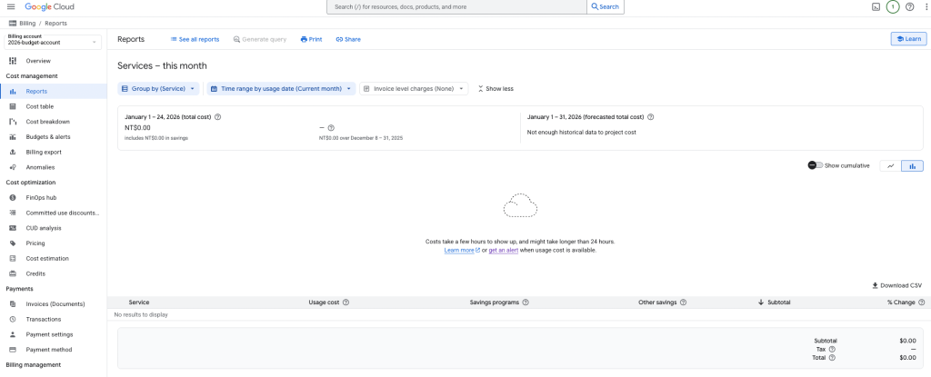The height and width of the screenshot is (377, 931).
Task: Click the Print button
Action: tap(311, 39)
